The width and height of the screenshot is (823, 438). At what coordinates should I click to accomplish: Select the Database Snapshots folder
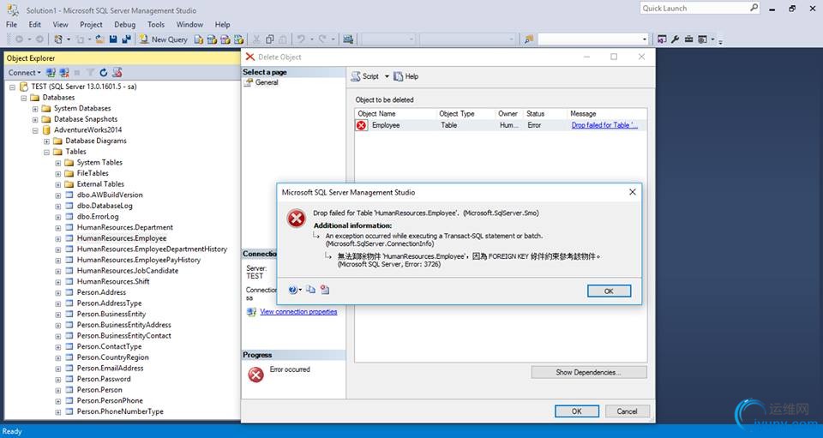[86, 119]
